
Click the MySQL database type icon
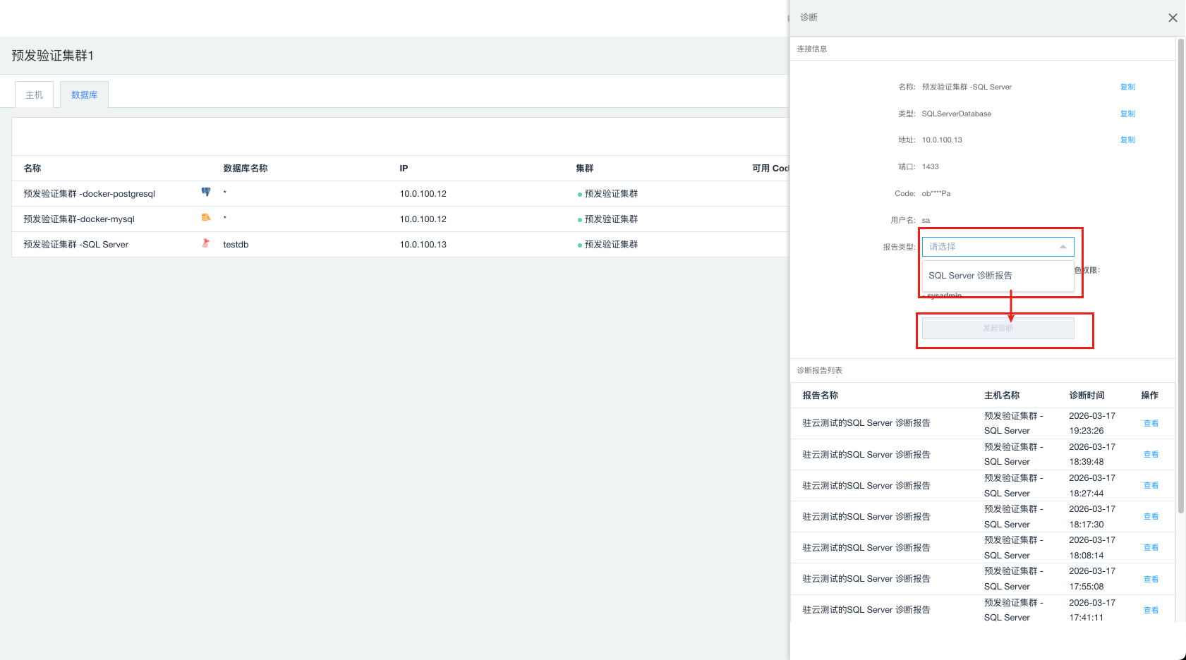point(206,218)
